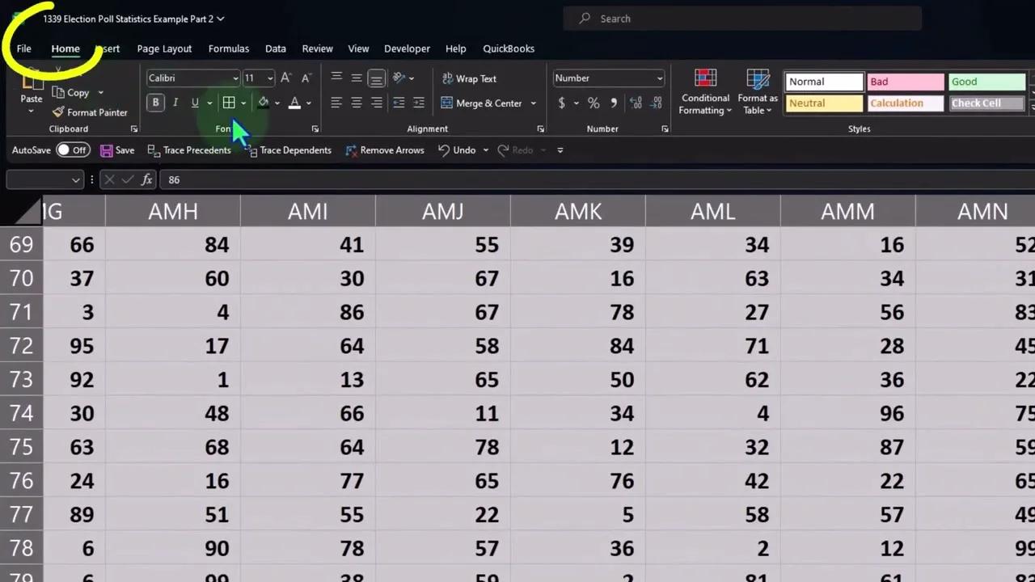This screenshot has width=1035, height=582.
Task: Click the Italic formatting icon
Action: click(175, 103)
